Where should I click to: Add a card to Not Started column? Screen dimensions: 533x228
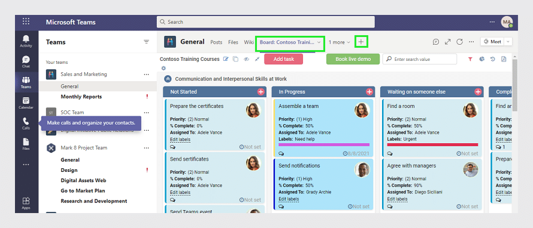pyautogui.click(x=261, y=92)
